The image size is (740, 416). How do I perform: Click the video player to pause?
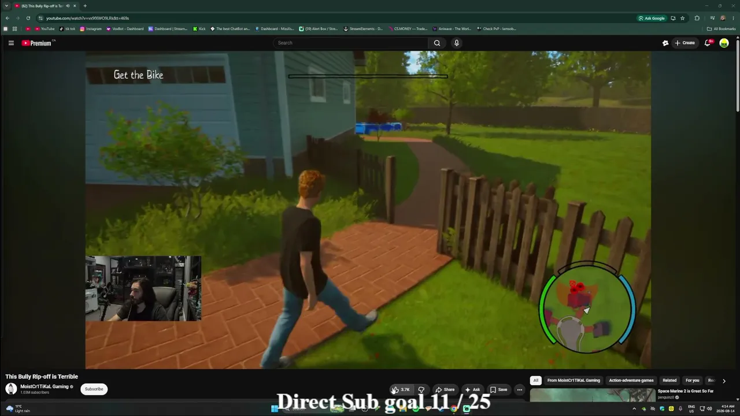pyautogui.click(x=368, y=210)
